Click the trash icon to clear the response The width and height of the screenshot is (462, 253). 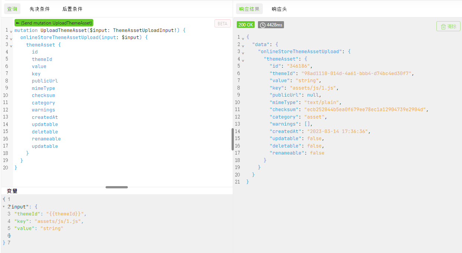(x=443, y=26)
